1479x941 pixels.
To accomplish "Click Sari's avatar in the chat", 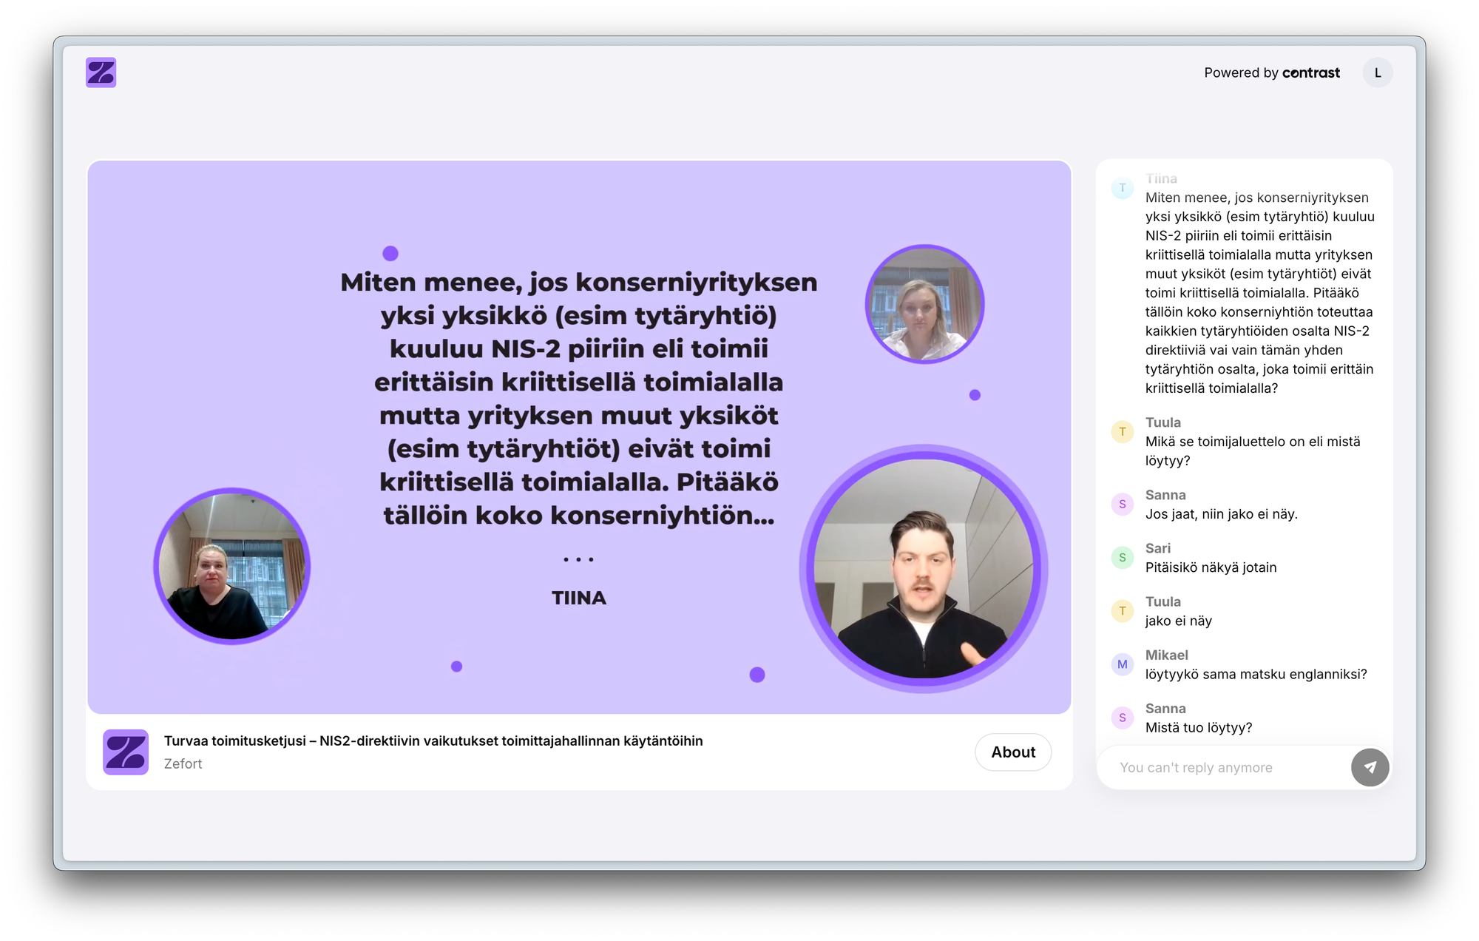I will click(1122, 558).
